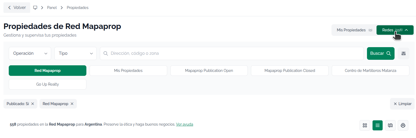Image resolution: width=416 pixels, height=138 pixels.
Task: Focus the Dirección, código o zona search field
Action: [232, 53]
